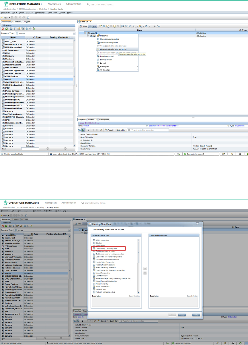Refresh resources with green icon, top screenshot
The image size is (248, 345).
[7, 29]
